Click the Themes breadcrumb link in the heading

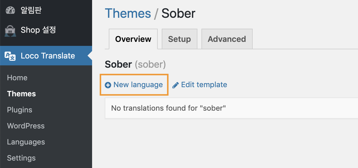pyautogui.click(x=128, y=13)
